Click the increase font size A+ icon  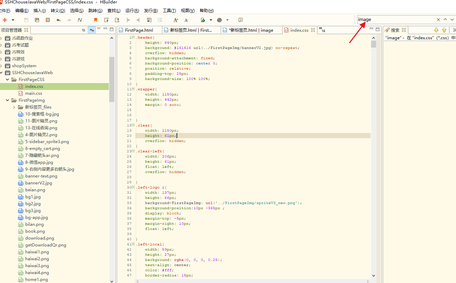[x=176, y=20]
